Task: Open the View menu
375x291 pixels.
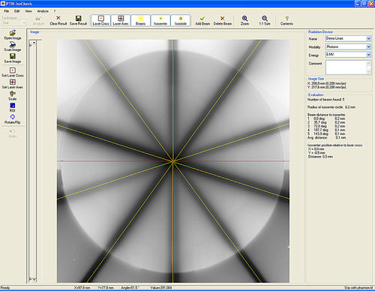Action: click(x=28, y=11)
